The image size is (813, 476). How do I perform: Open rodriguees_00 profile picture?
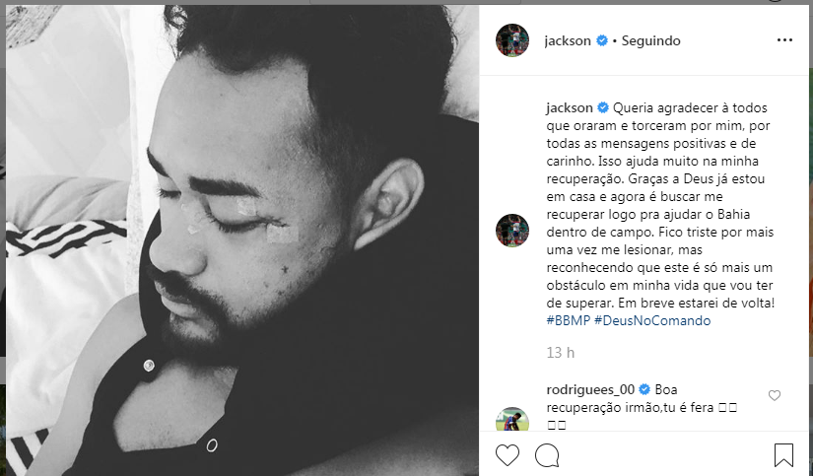pos(512,419)
